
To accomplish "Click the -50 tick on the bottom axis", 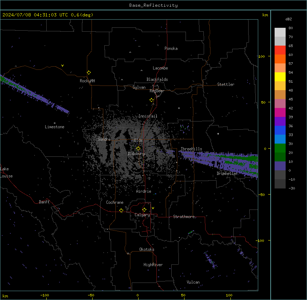I will (x=91, y=295).
